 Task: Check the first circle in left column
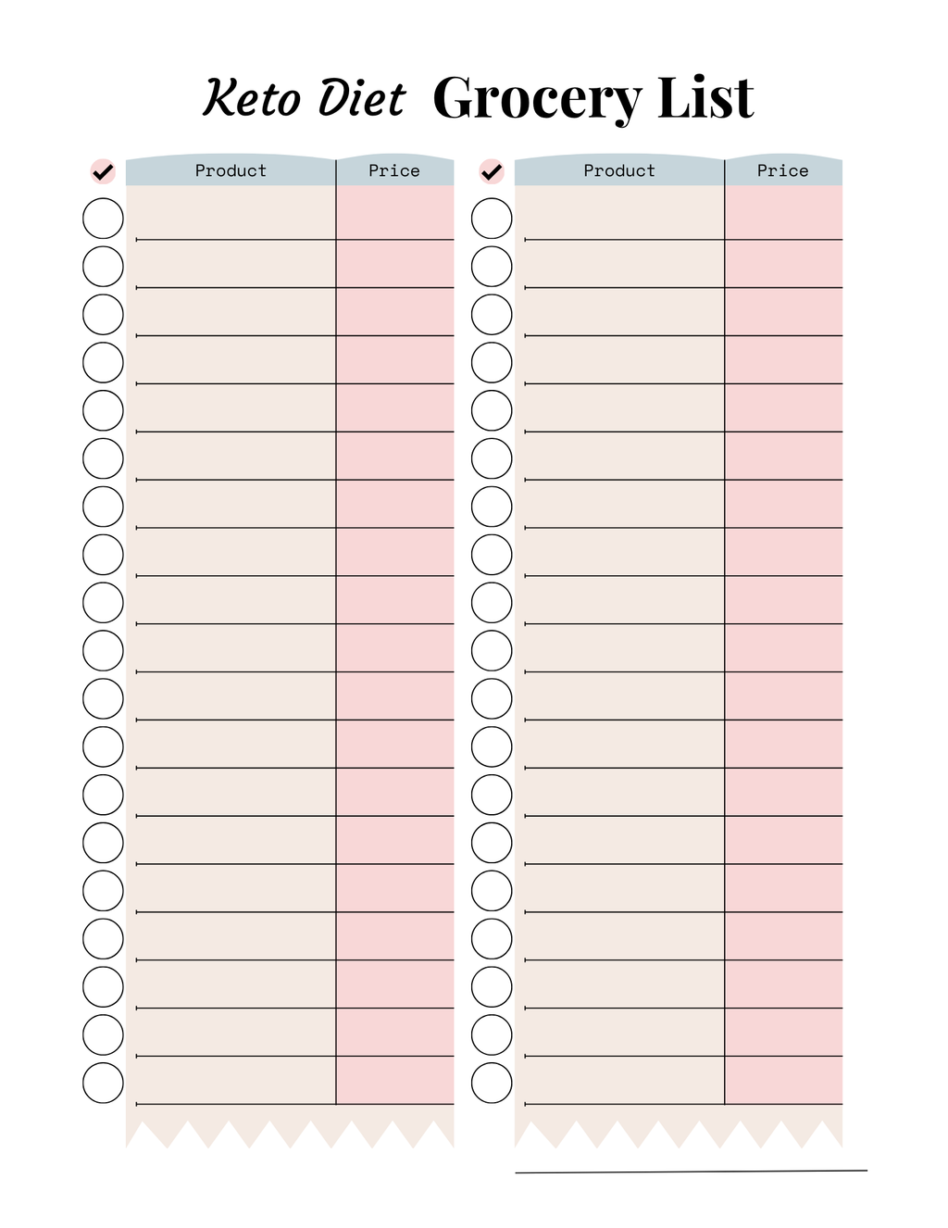pyautogui.click(x=103, y=219)
